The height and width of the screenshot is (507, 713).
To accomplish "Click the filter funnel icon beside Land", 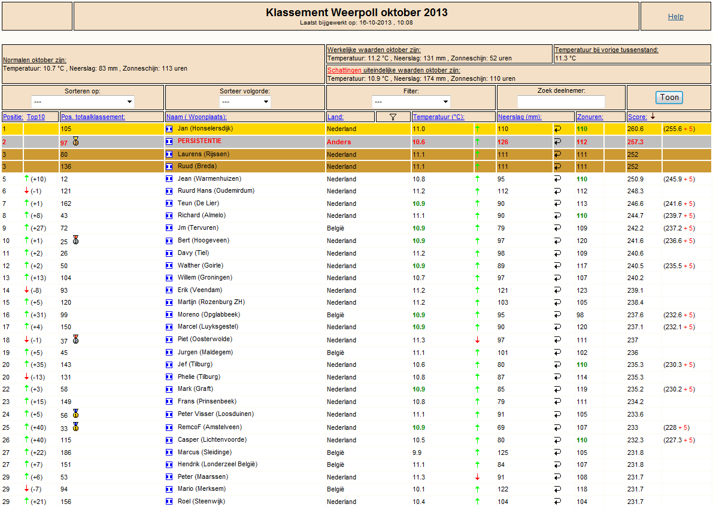I will click(393, 117).
